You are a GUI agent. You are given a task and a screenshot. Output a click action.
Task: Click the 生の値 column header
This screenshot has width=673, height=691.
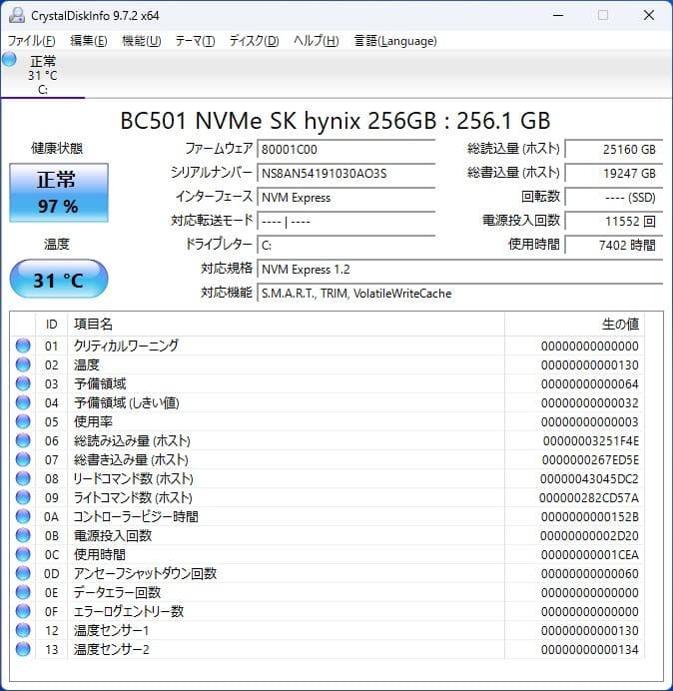click(574, 325)
